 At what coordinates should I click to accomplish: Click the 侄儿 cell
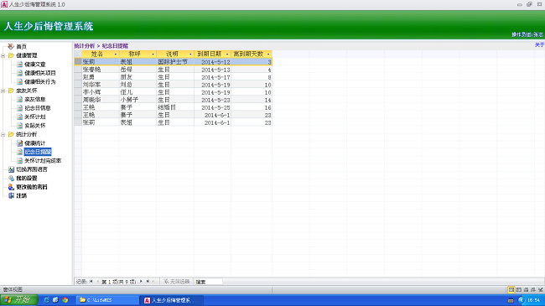point(138,92)
